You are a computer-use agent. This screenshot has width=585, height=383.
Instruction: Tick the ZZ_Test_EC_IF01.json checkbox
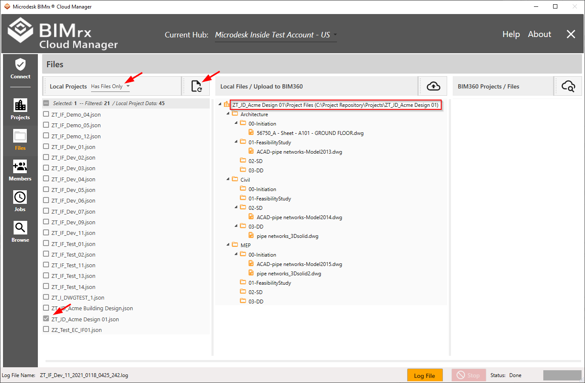click(46, 329)
